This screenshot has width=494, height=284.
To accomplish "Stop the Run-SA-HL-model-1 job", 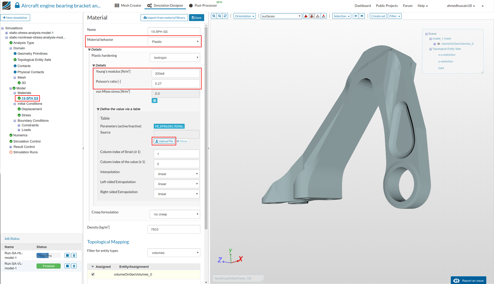I will coord(67,255).
